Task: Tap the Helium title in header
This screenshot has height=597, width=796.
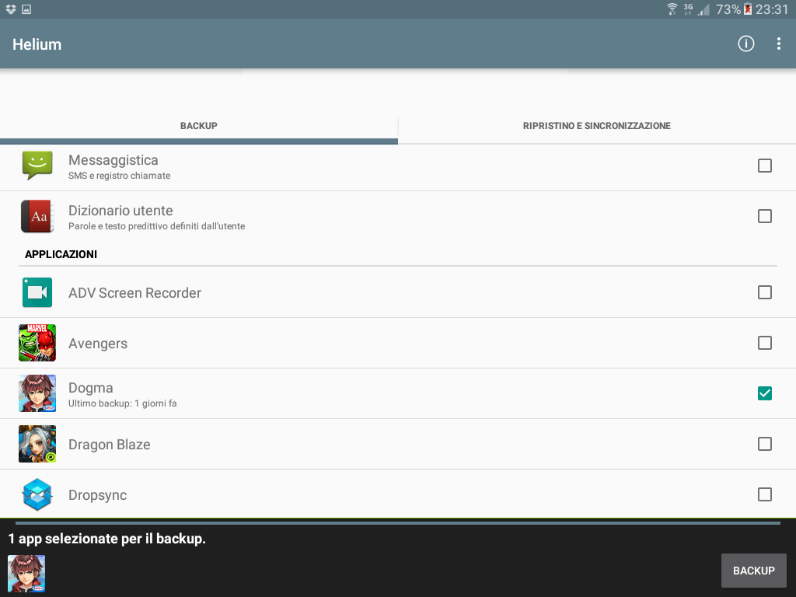Action: tap(37, 44)
